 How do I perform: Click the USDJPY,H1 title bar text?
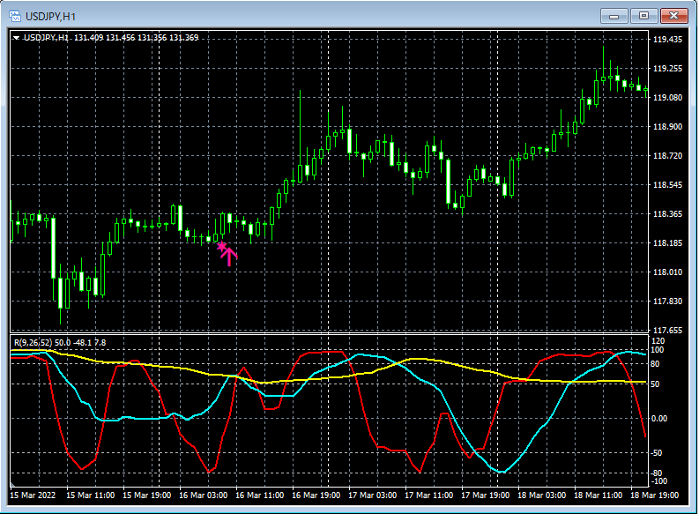(50, 16)
